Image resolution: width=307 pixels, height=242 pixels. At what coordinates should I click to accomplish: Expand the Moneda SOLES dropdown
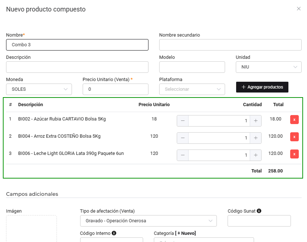(39, 89)
